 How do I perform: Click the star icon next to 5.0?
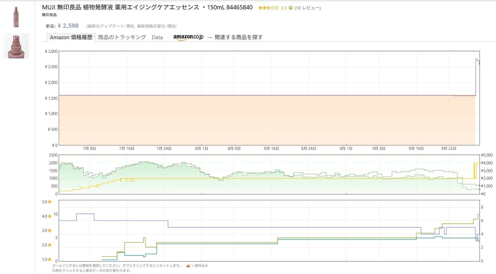50,202
